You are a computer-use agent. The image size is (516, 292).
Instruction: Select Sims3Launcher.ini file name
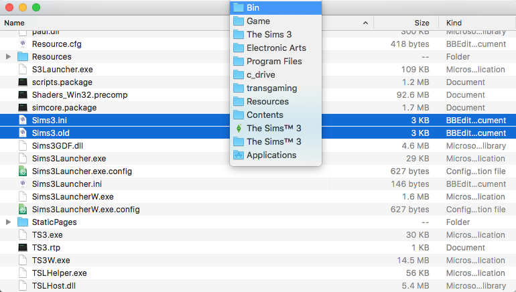[x=67, y=184]
